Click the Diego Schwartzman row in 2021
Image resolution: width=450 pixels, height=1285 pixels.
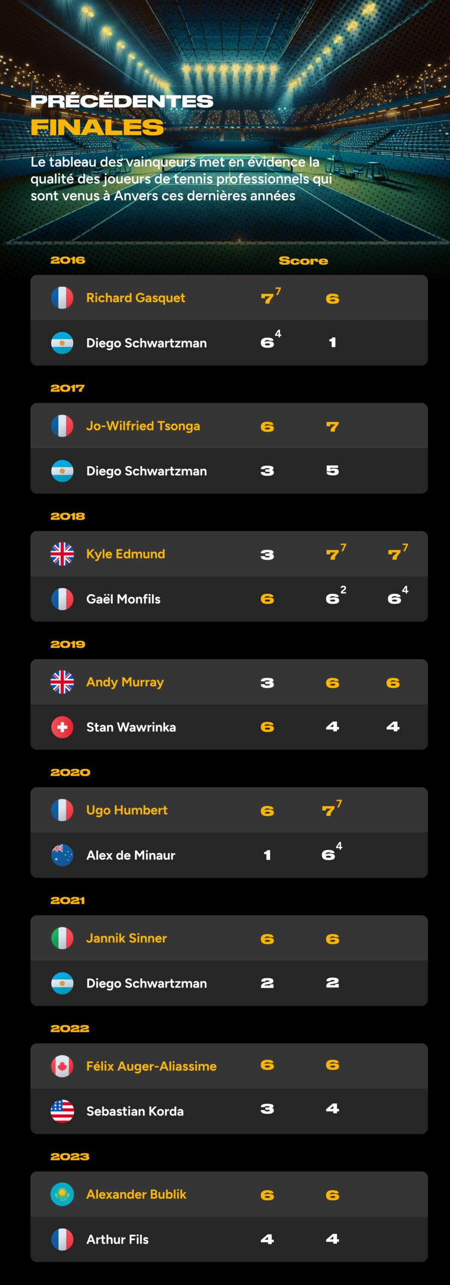[x=229, y=983]
